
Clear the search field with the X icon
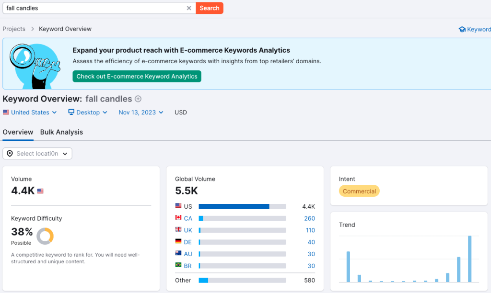[x=189, y=8]
